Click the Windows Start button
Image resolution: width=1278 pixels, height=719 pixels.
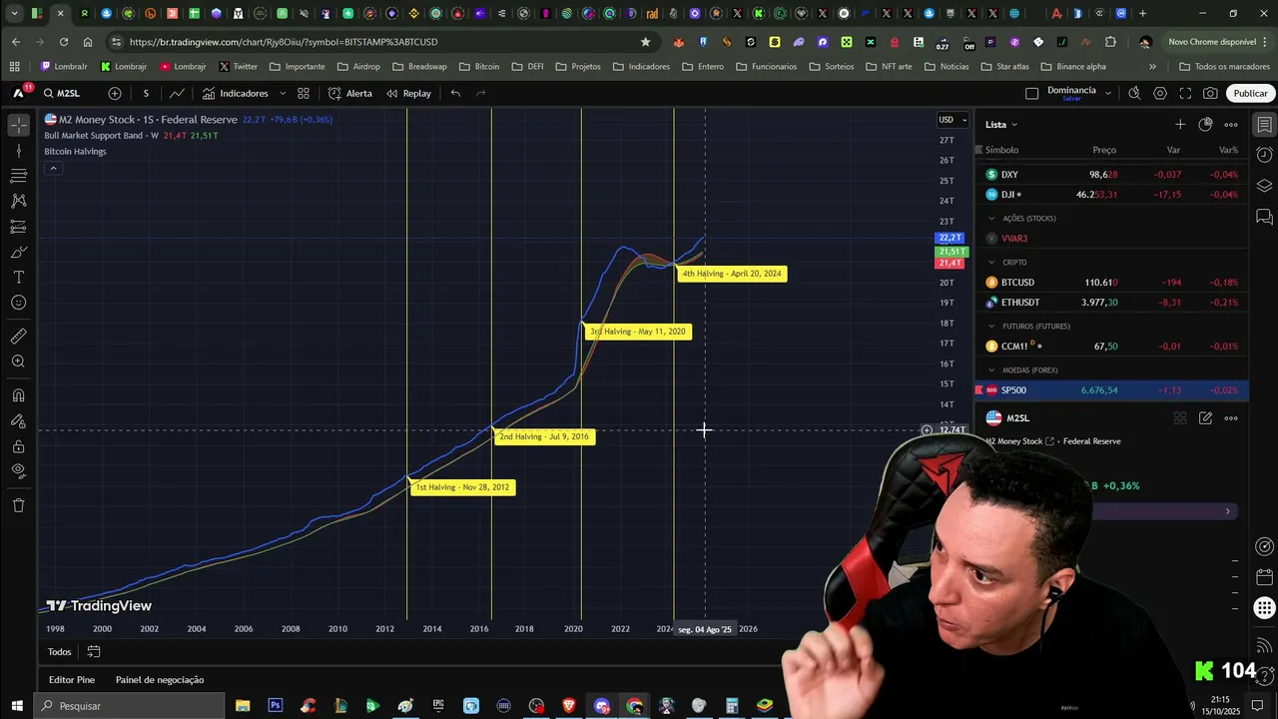pos(18,706)
